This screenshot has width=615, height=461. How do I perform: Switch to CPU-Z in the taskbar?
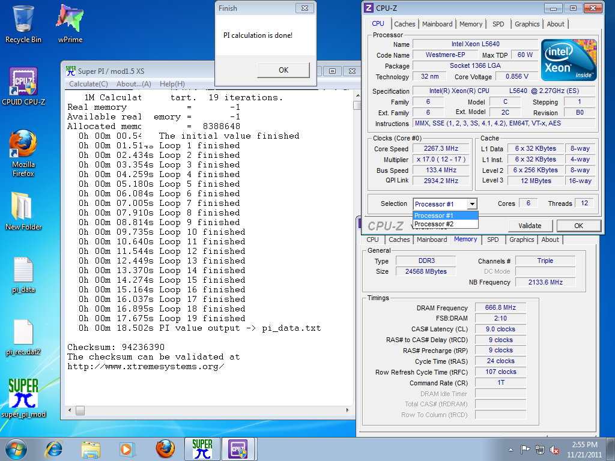point(239,449)
